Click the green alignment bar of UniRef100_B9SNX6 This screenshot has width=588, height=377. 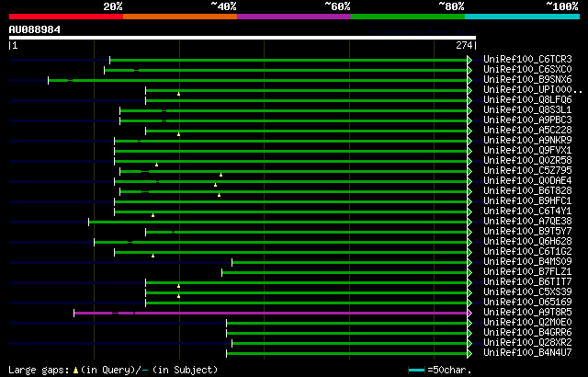coord(257,80)
